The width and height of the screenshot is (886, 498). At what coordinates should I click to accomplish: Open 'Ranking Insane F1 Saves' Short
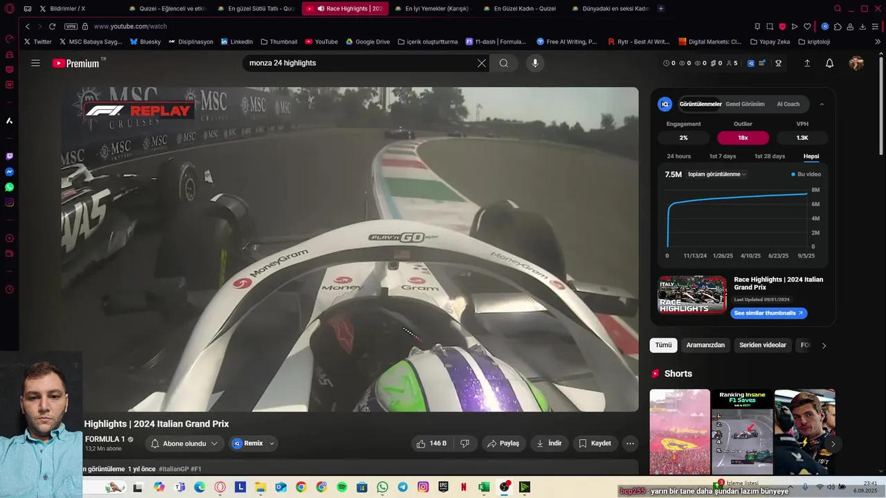(x=742, y=432)
